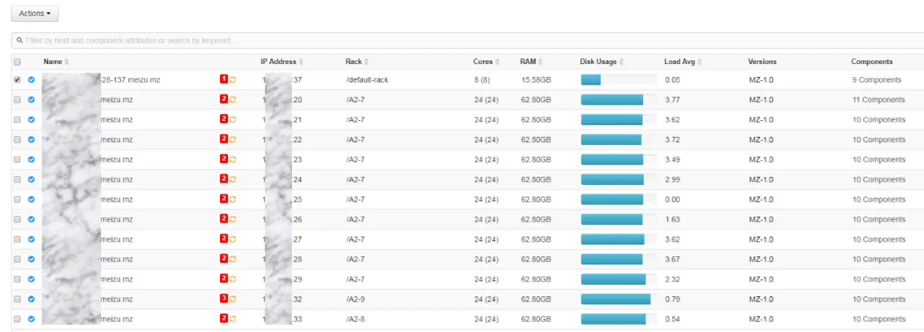Select checkbox for host IP ending 26
Image resolution: width=924 pixels, height=332 pixels.
17,219
